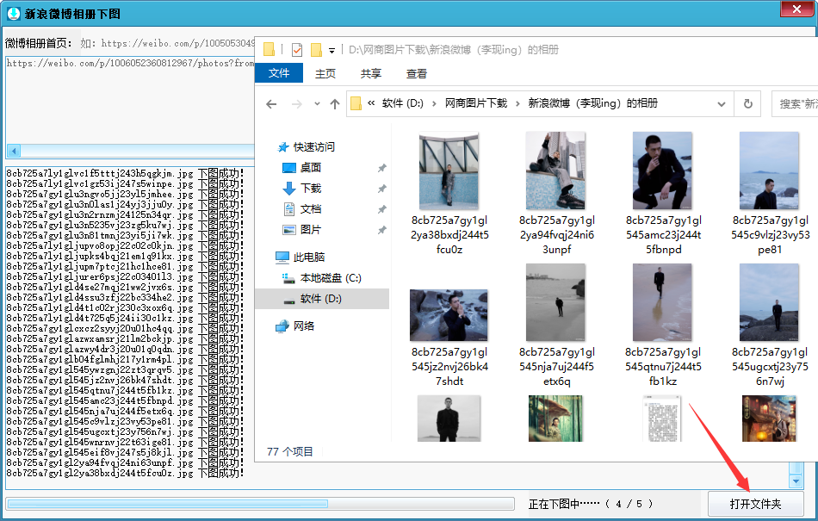Select the text document image thumbnail

[x=662, y=419]
